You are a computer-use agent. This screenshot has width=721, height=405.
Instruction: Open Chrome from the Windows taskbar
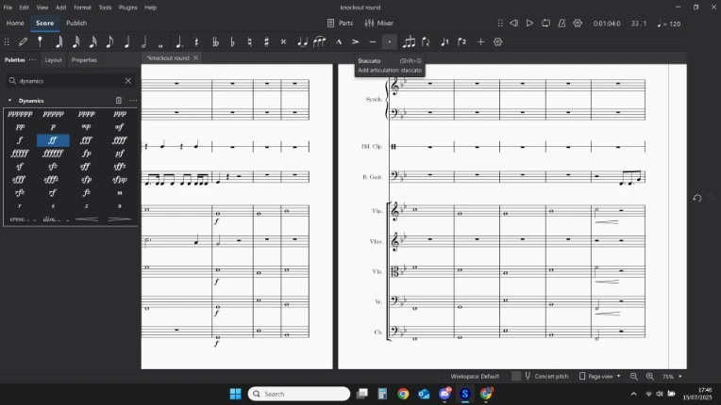[x=403, y=394]
